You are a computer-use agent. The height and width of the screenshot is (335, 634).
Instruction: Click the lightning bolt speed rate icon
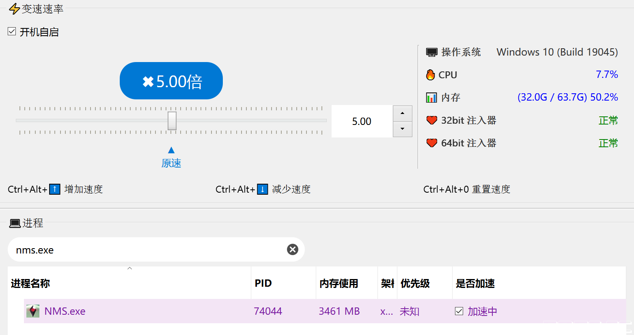click(14, 9)
